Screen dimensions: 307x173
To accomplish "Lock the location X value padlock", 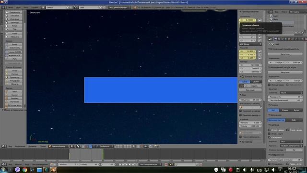I will [260, 20].
